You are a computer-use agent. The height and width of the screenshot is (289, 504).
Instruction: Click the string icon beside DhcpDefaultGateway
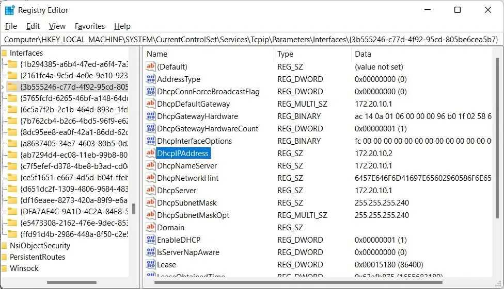pyautogui.click(x=150, y=104)
